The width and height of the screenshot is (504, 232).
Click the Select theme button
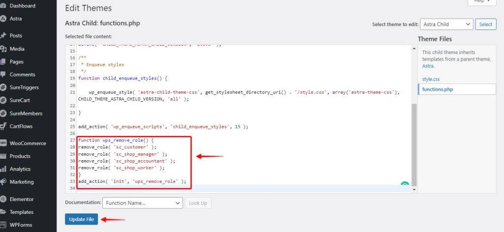click(x=485, y=24)
